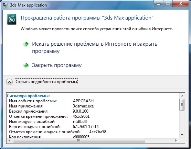Collapse details with the round chevron button

pyautogui.click(x=9, y=82)
